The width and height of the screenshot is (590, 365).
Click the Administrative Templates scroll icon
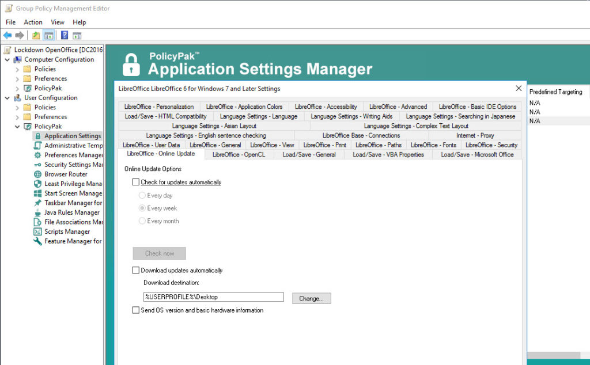37,146
